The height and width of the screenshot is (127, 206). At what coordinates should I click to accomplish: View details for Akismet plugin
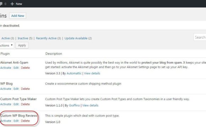pyautogui.click(x=92, y=73)
